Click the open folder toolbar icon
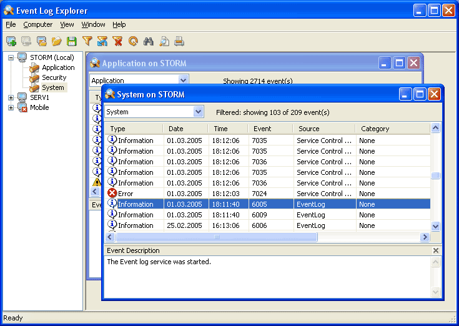 click(56, 41)
